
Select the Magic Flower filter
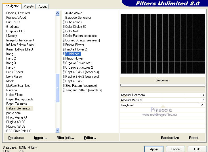[x=74, y=58]
